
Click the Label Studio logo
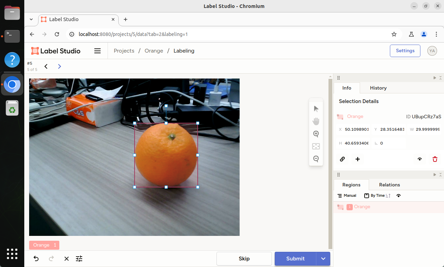pos(56,51)
